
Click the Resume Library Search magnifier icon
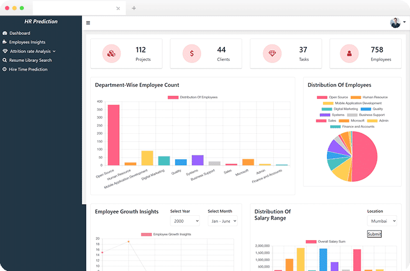click(x=5, y=60)
